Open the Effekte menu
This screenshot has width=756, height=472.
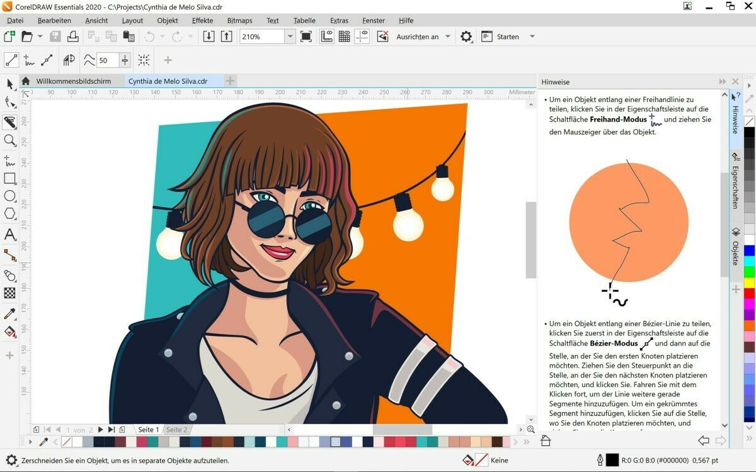pos(202,20)
